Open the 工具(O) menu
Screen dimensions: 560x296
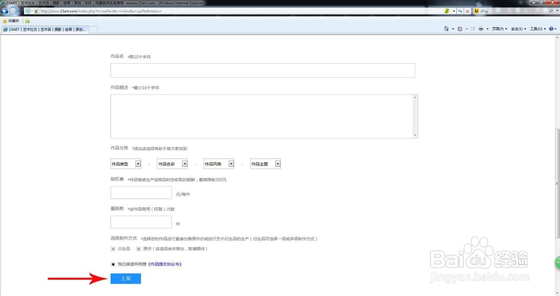click(x=538, y=29)
